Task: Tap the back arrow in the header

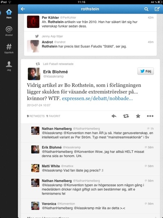Action: 23,9
